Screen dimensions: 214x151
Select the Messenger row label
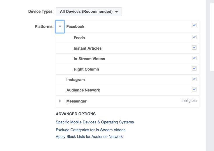pos(76,101)
